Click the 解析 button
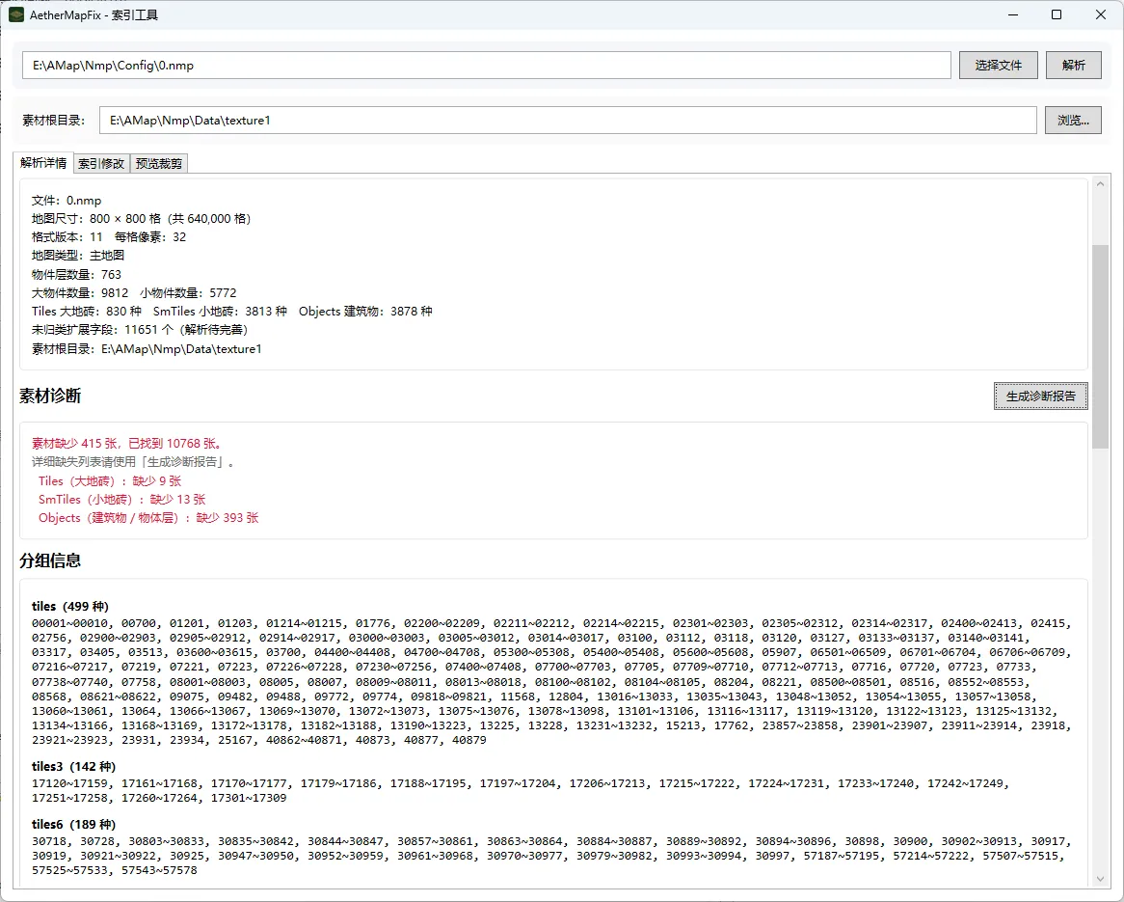1124x902 pixels. click(1073, 66)
